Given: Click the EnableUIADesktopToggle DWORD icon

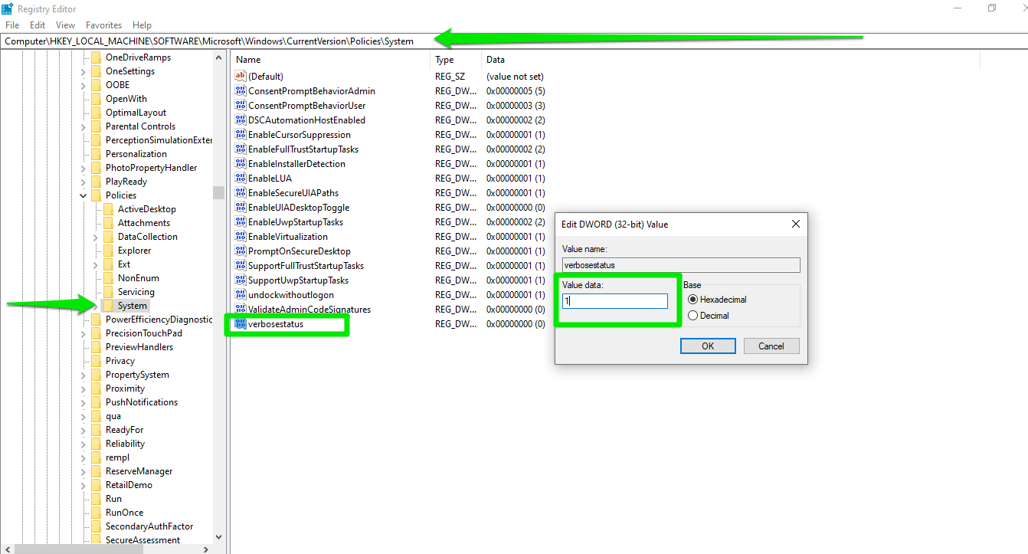Looking at the screenshot, I should pyautogui.click(x=241, y=208).
